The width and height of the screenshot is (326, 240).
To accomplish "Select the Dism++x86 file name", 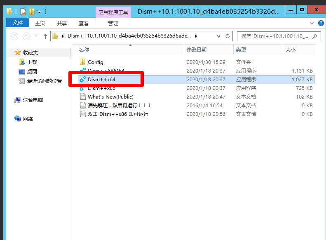I will (101, 88).
